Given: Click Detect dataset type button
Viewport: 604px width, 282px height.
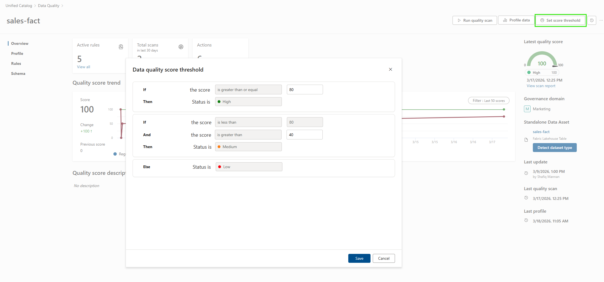Looking at the screenshot, I should click(x=555, y=148).
